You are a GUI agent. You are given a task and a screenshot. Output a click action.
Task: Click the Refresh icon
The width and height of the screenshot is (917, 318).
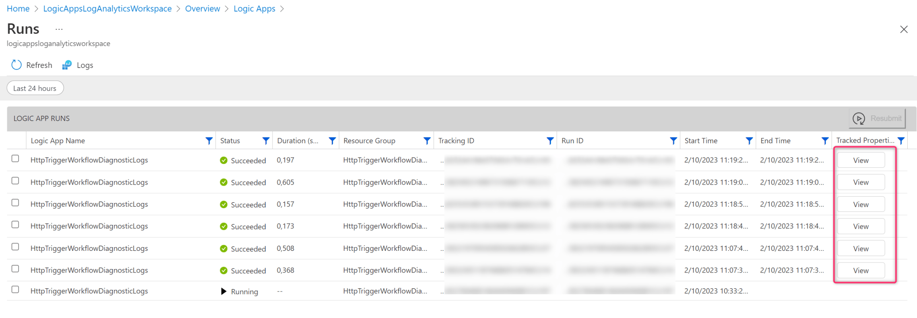point(16,65)
